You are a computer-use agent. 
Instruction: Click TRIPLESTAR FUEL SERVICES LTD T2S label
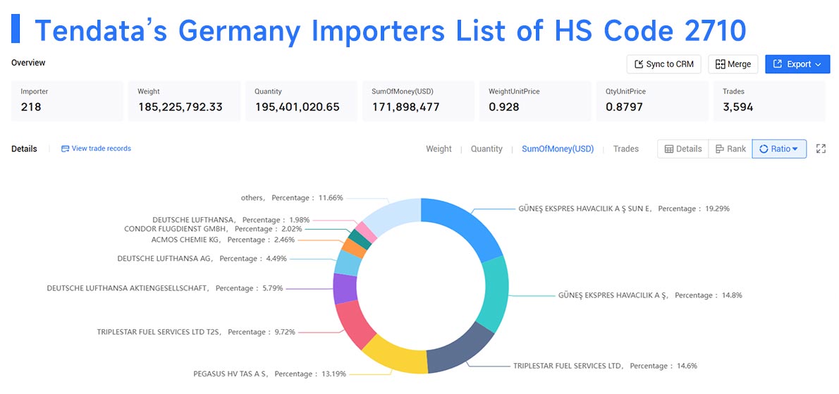pos(196,332)
